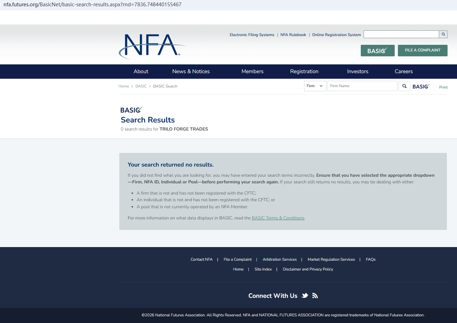The height and width of the screenshot is (323, 457).
Task: Open the NFA Rulebook link
Action: 293,35
